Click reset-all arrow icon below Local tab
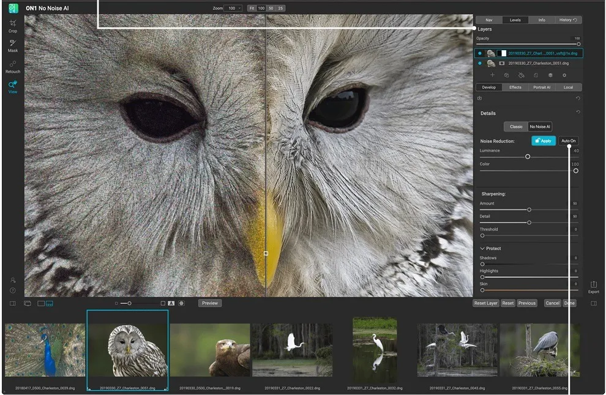The height and width of the screenshot is (395, 606). [x=578, y=98]
